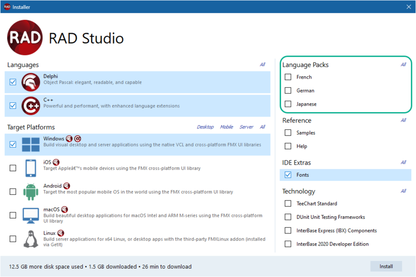Click 'Object Pascal: elegant, readable, and capable' text
Screen dimensions: 416x277
(x=93, y=83)
